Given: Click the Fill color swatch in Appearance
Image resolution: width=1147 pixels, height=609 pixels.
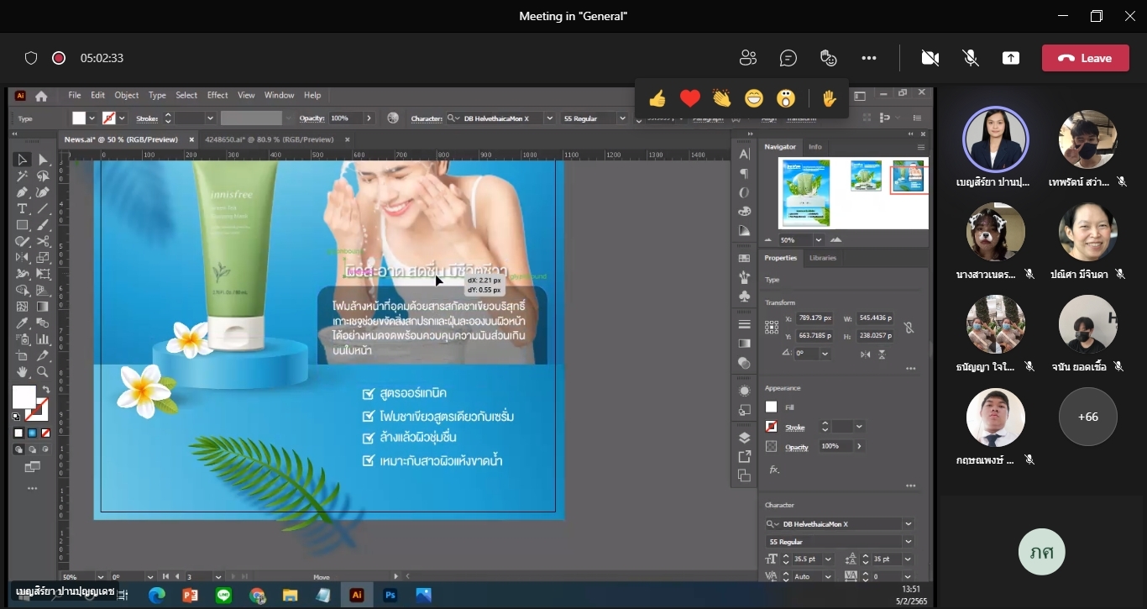Looking at the screenshot, I should [771, 407].
